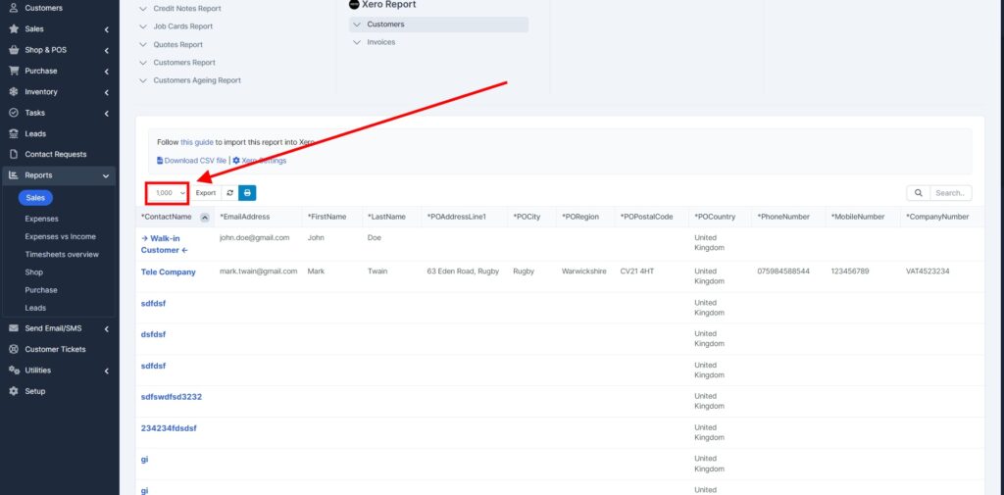Screen dimensions: 1004x495
Task: Click the CV21 4HT postal code cell
Action: click(x=637, y=272)
